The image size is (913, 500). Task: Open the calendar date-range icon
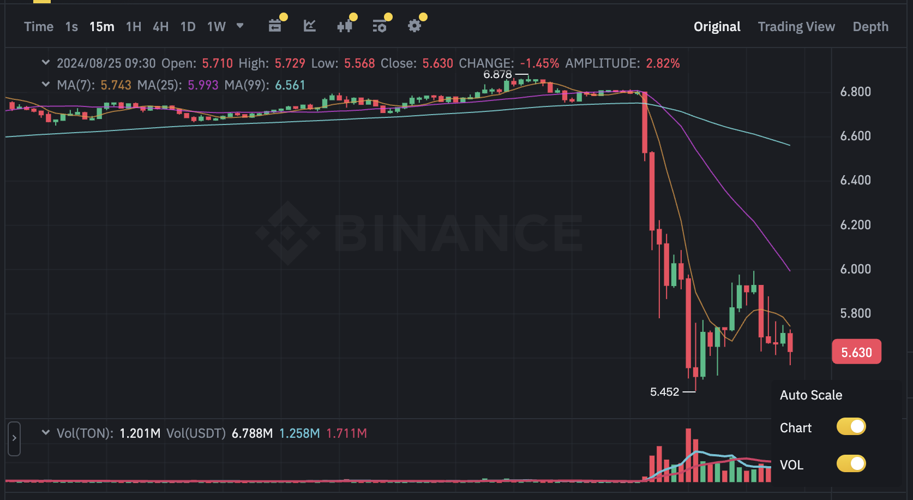click(275, 26)
